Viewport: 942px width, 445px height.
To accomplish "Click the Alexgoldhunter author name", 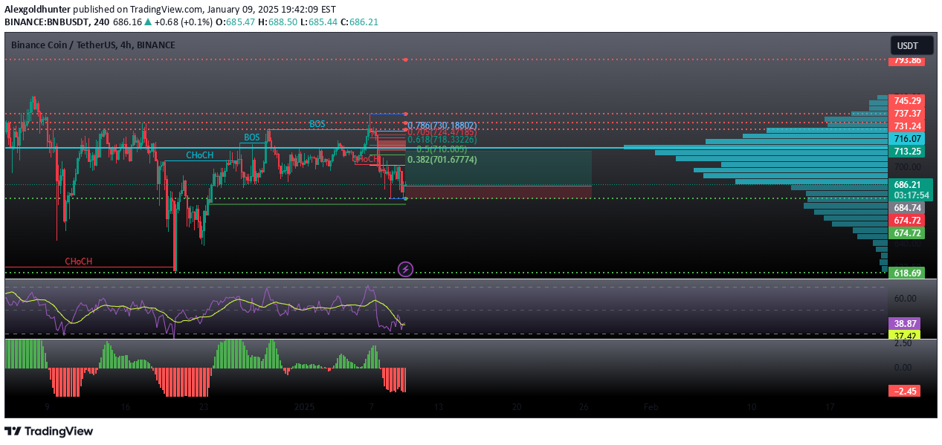I will point(39,9).
